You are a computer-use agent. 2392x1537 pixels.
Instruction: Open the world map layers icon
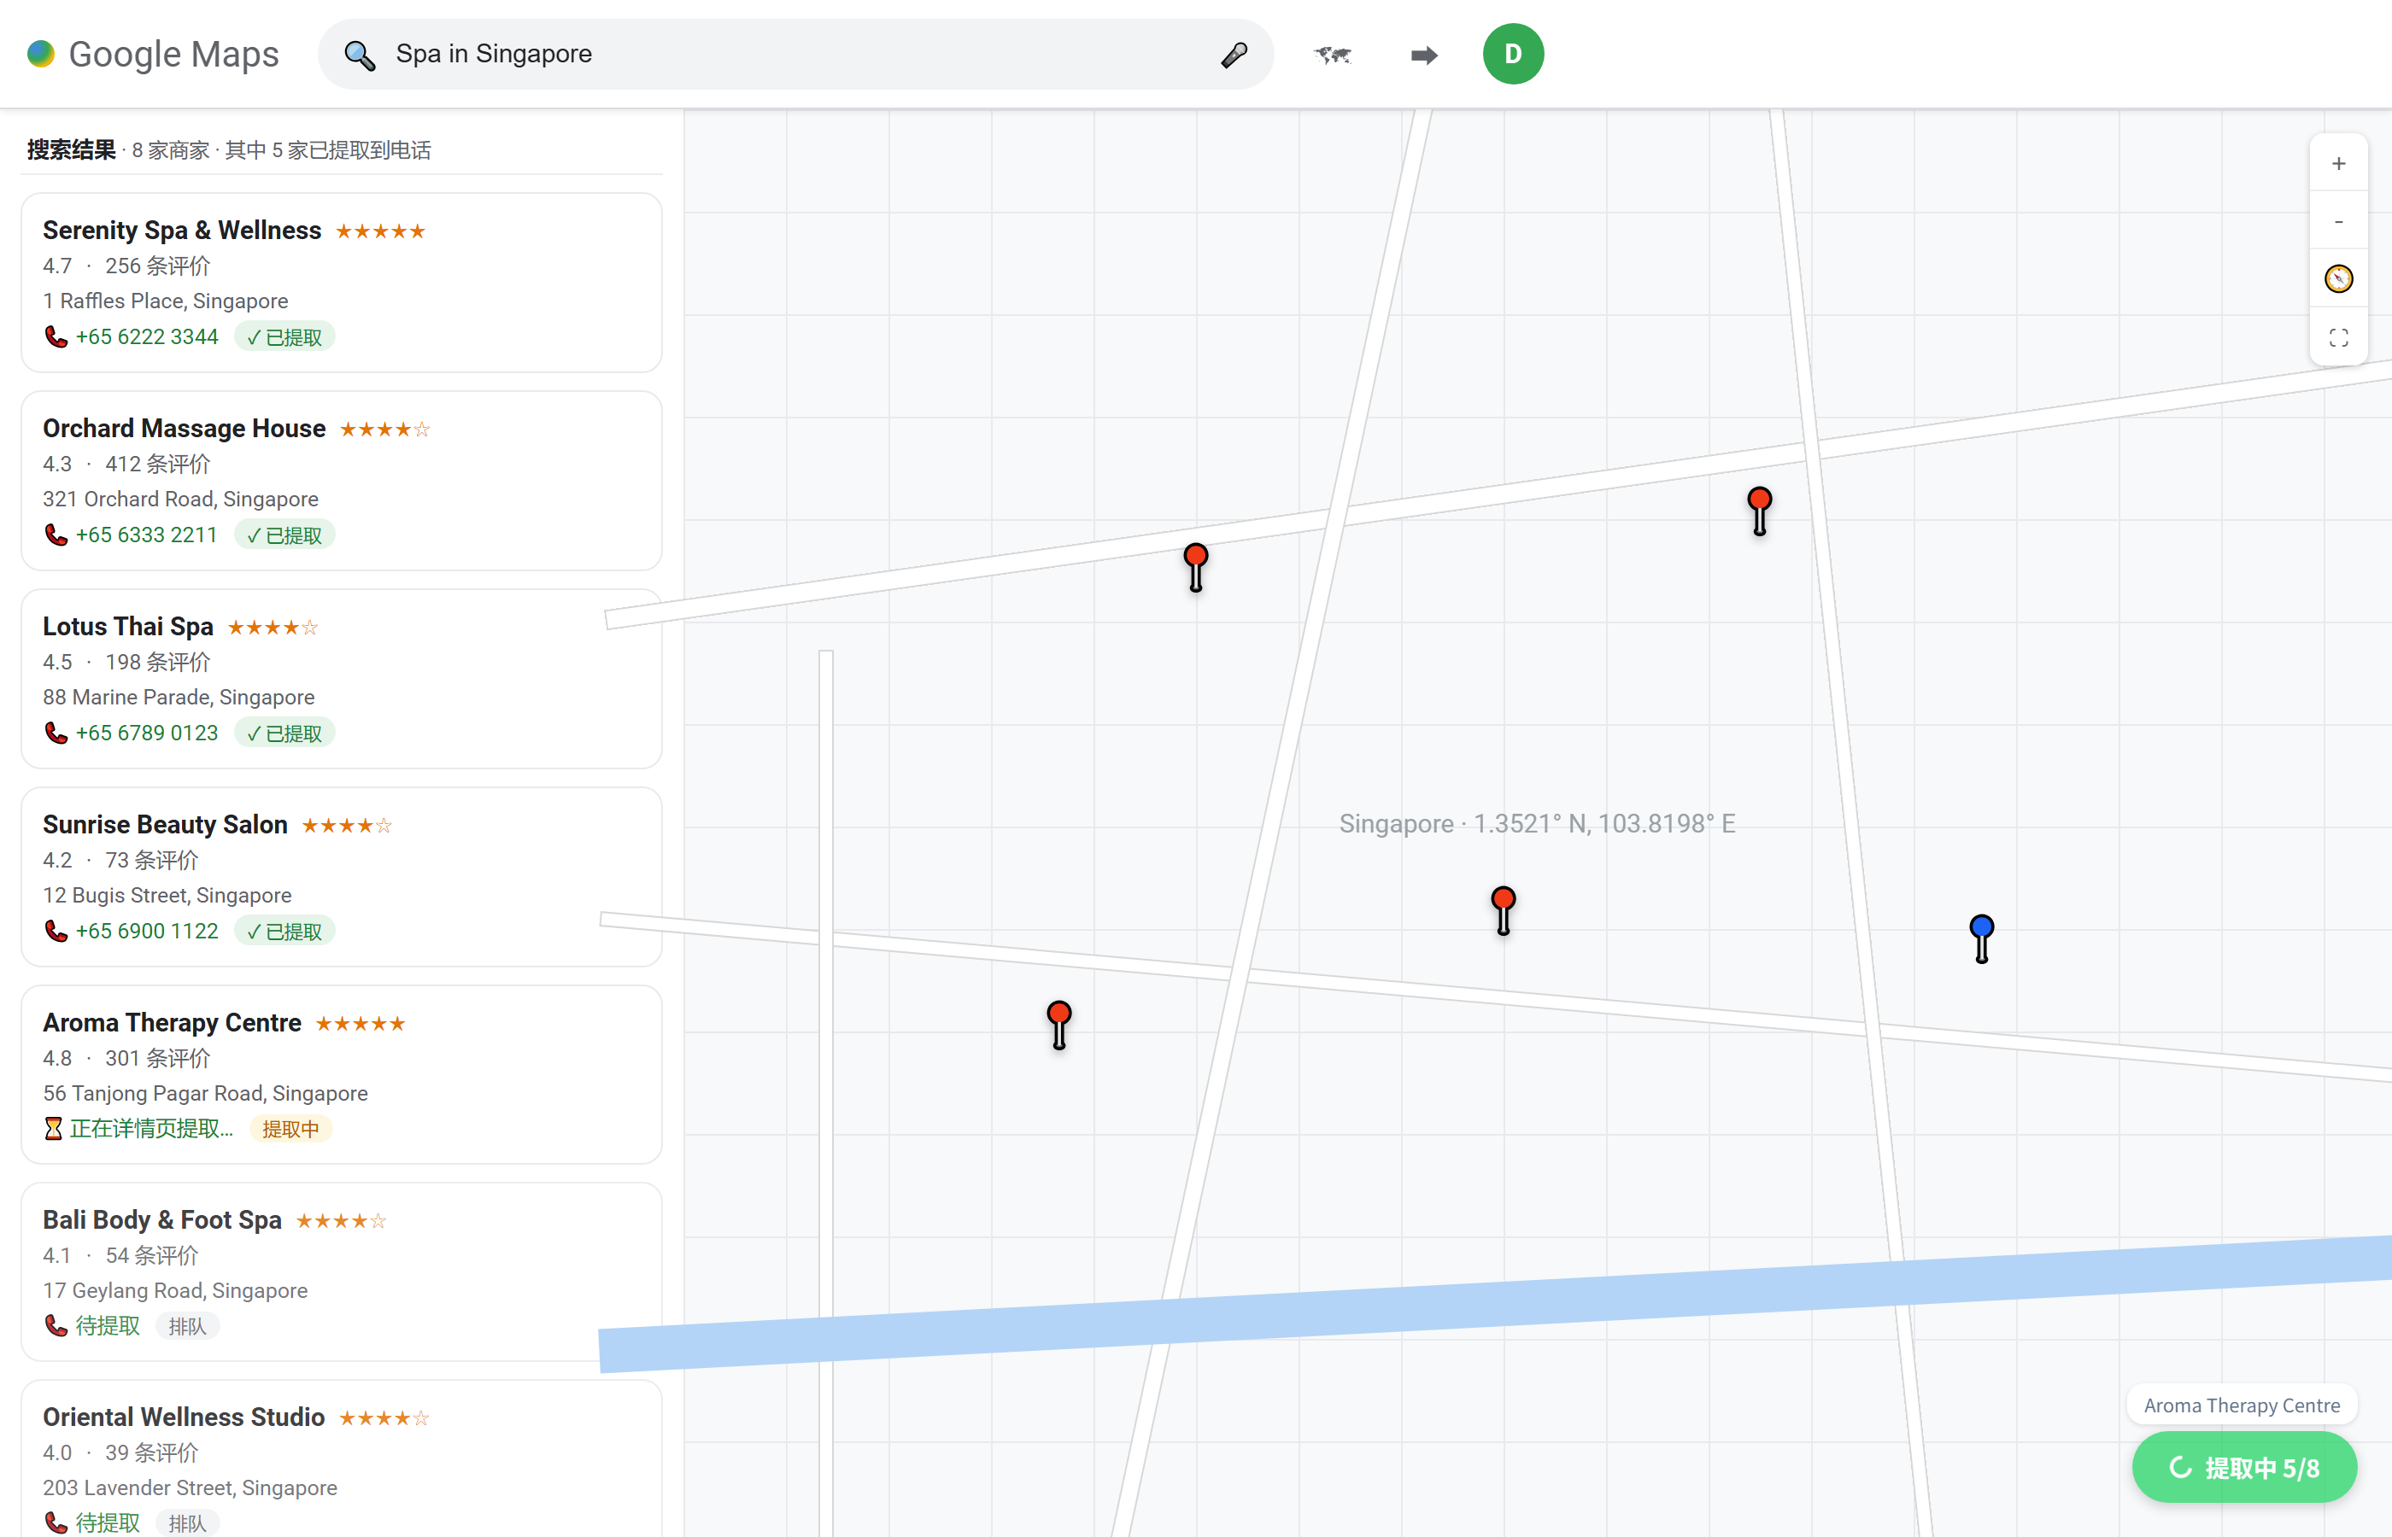click(1333, 54)
